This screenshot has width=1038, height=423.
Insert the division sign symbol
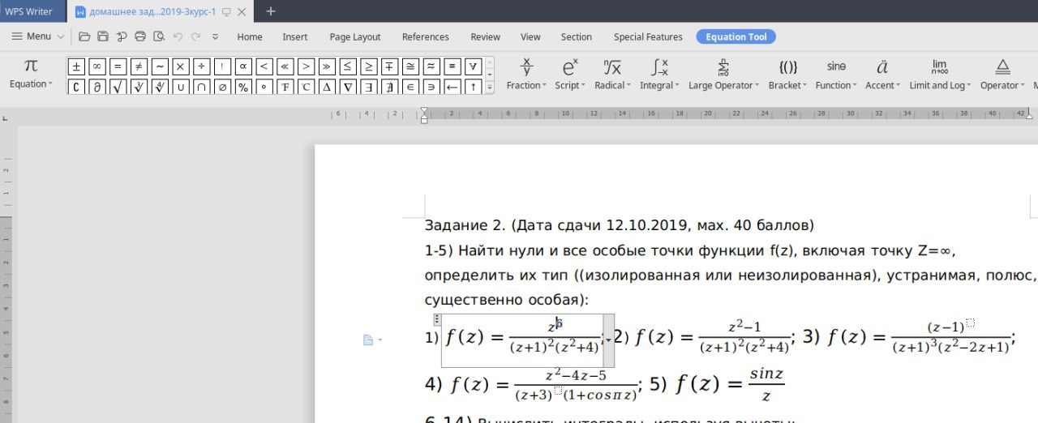(x=202, y=66)
